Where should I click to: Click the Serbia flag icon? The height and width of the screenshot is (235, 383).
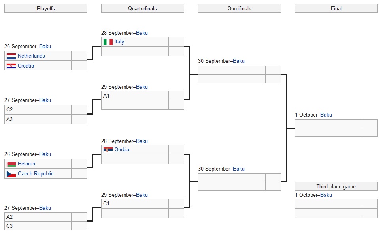108,150
